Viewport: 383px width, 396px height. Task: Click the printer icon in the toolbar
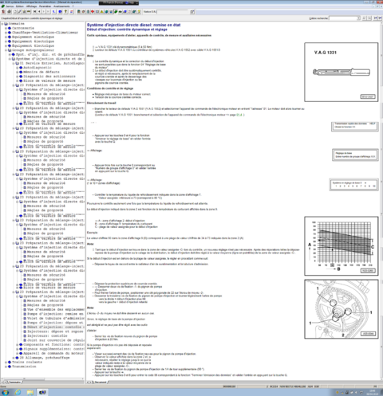point(9,12)
